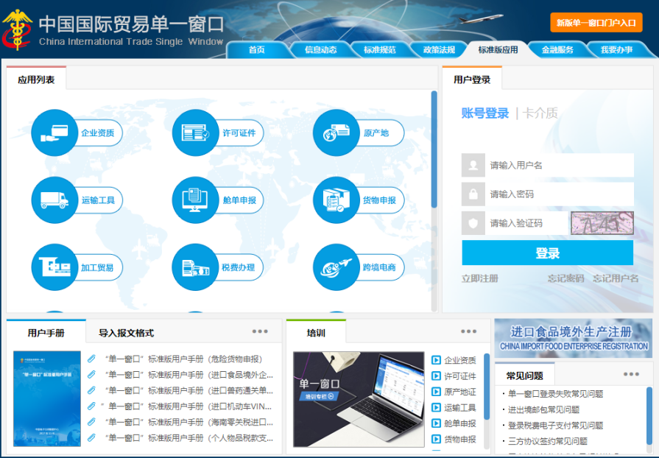This screenshot has height=458, width=659.
Task: Refresh the captcha verification image
Action: [602, 223]
